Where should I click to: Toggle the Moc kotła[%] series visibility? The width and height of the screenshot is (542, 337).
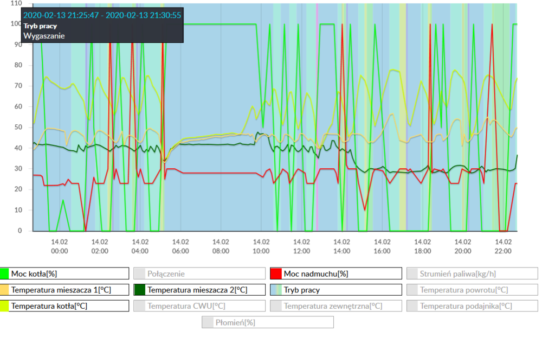click(65, 273)
